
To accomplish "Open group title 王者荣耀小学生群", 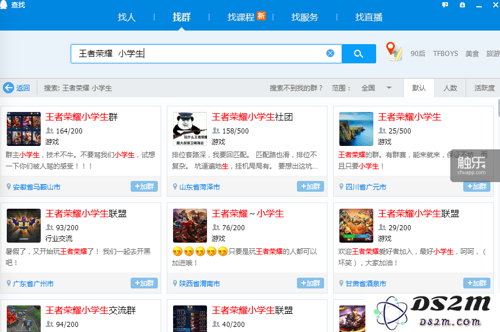I will coord(81,117).
